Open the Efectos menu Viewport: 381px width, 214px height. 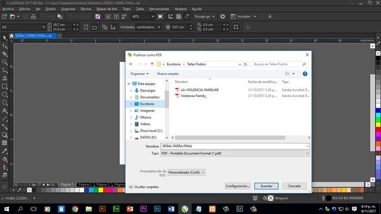[86, 9]
